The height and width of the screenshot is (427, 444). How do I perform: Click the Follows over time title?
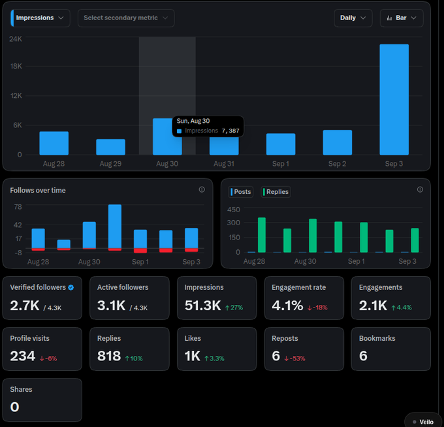(x=38, y=190)
